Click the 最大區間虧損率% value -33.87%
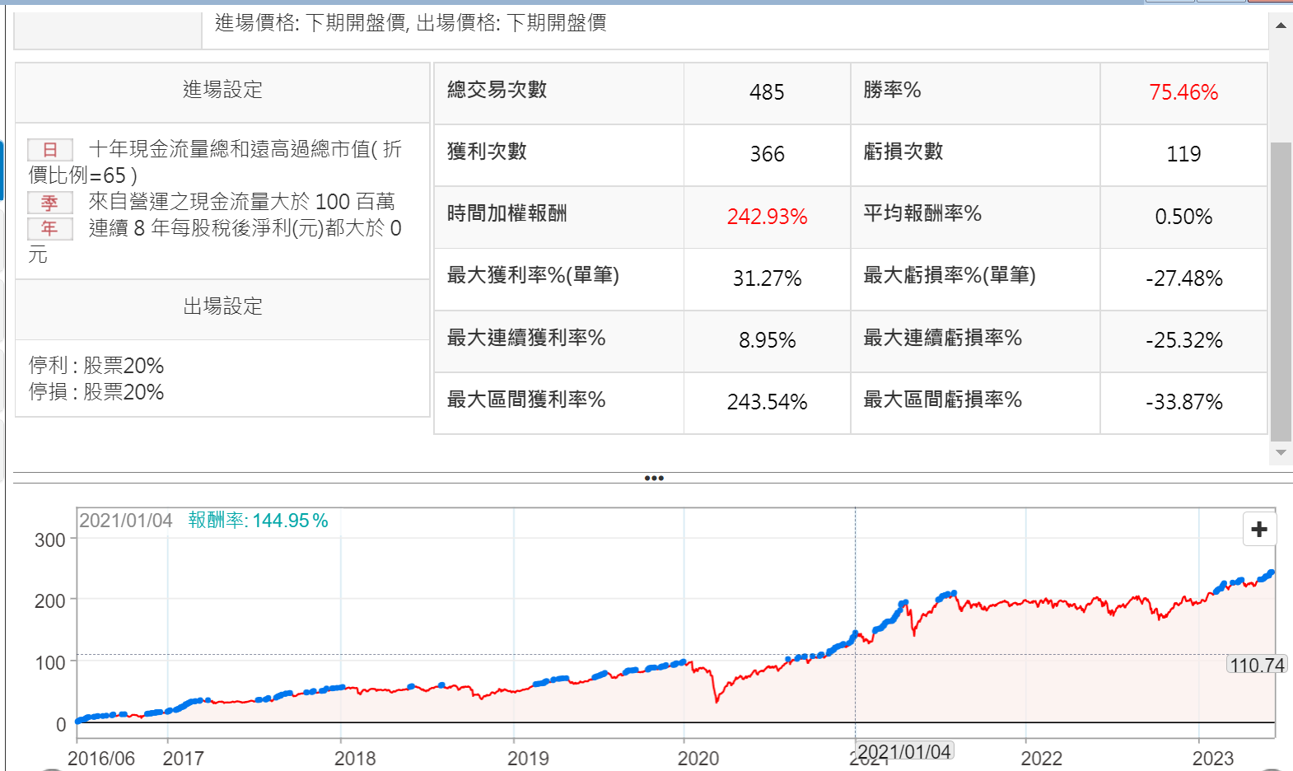This screenshot has height=771, width=1293. (1183, 402)
